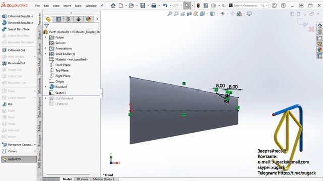Click the View Settings monitor icon
This screenshot has width=323, height=181.
(x=249, y=14)
